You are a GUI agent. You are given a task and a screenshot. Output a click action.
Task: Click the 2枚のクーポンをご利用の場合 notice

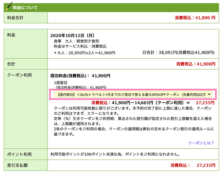point(134,131)
